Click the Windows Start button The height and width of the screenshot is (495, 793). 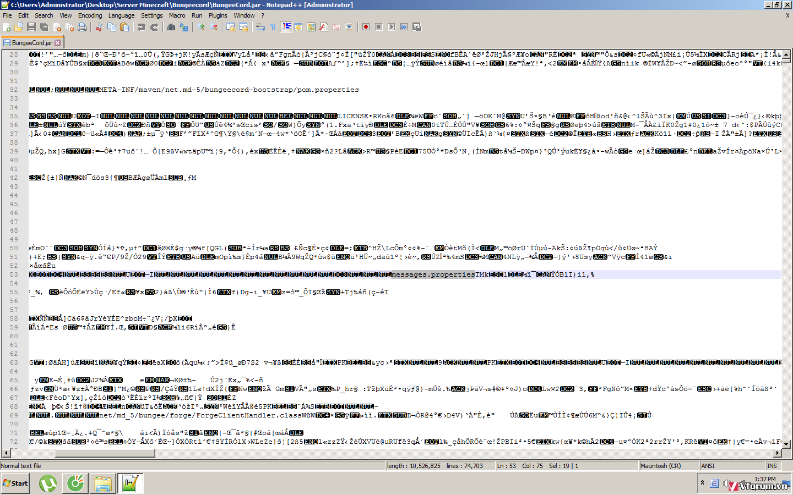tap(15, 483)
